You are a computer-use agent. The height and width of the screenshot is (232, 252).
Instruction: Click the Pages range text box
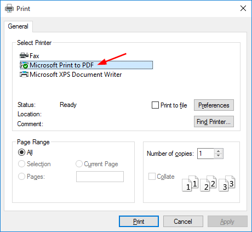pyautogui.click(x=100, y=177)
